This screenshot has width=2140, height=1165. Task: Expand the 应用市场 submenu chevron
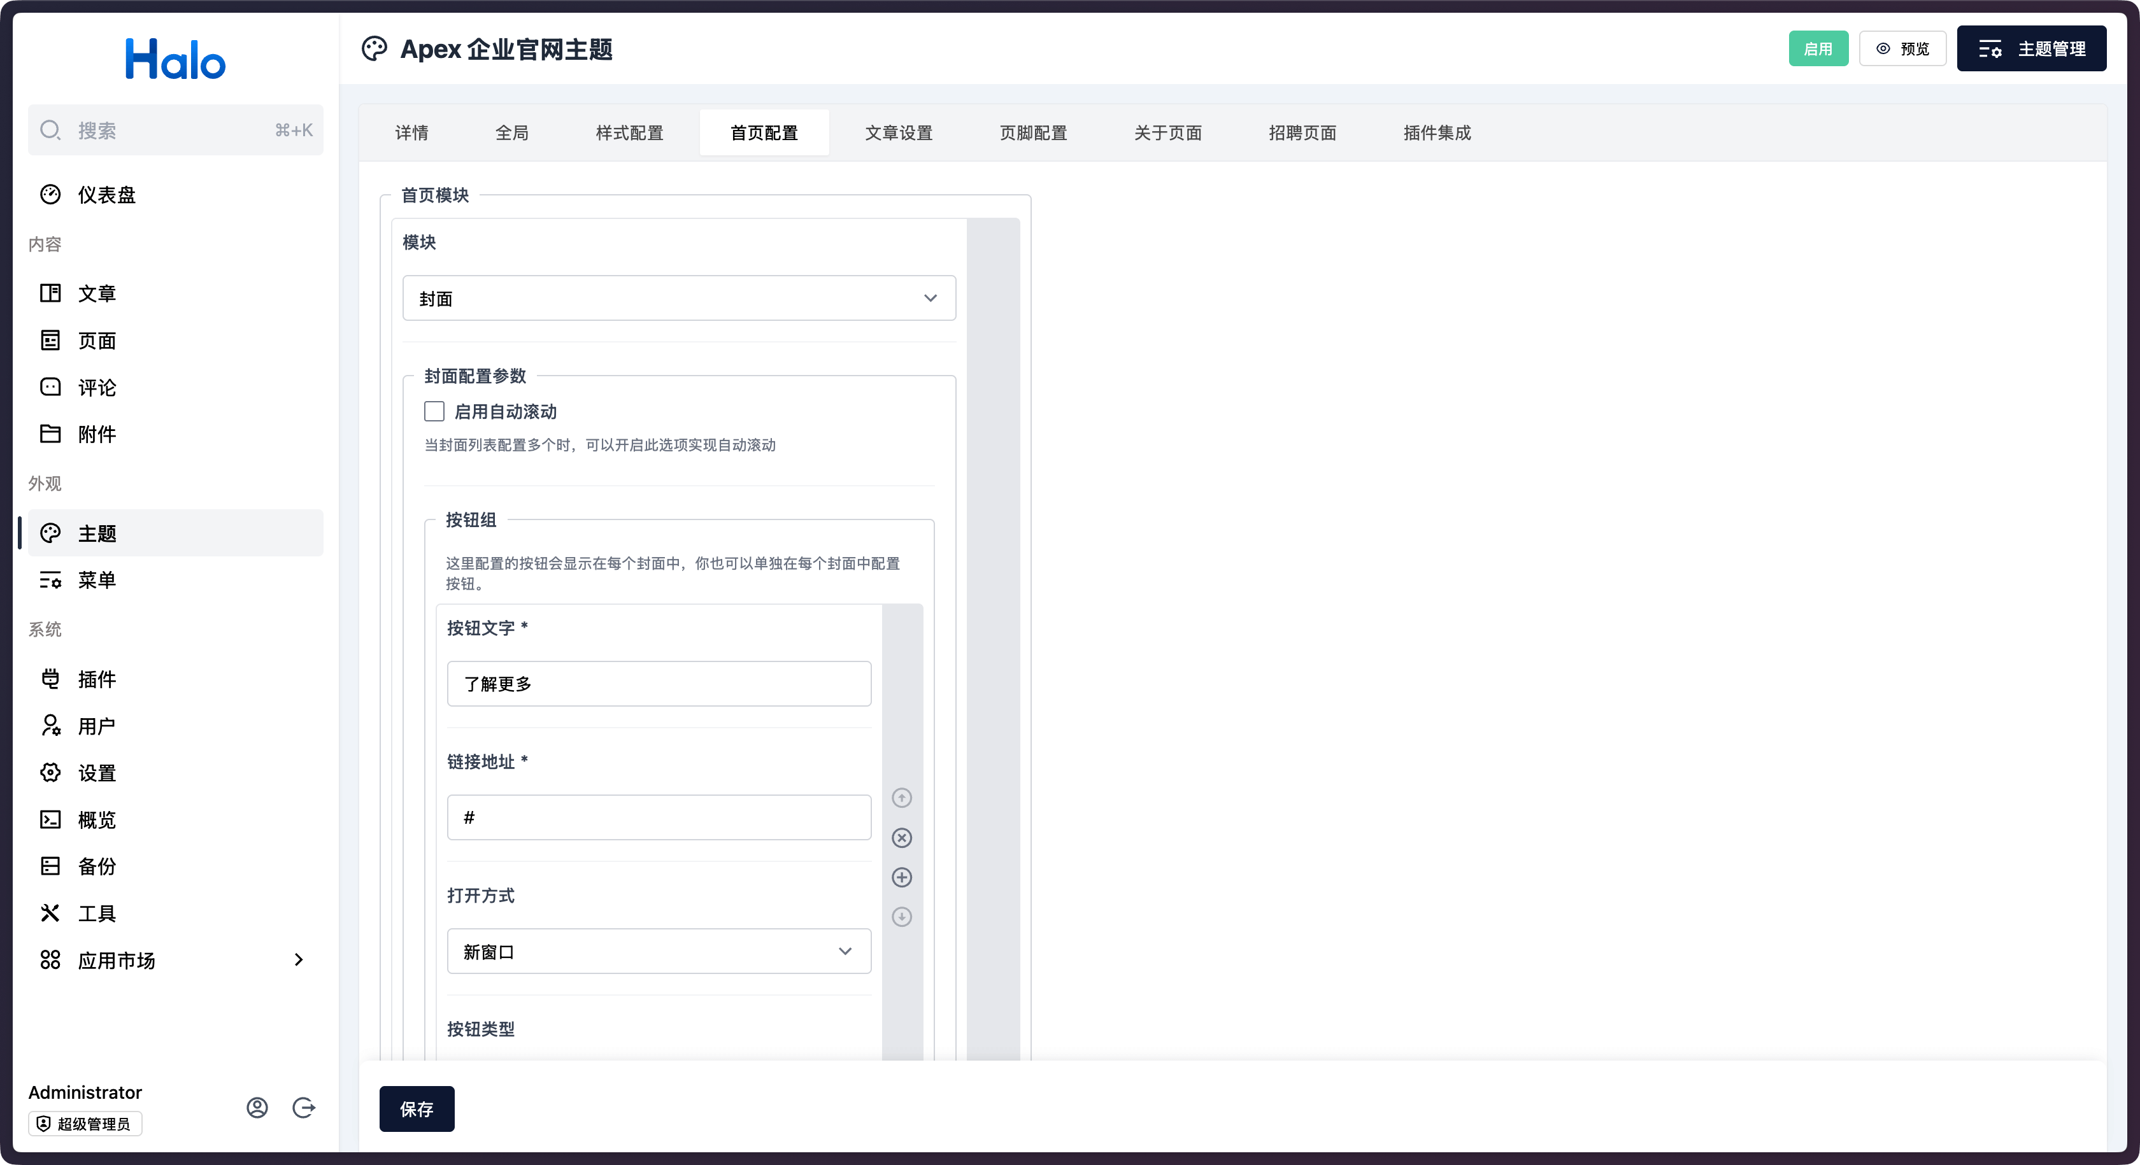[x=300, y=960]
